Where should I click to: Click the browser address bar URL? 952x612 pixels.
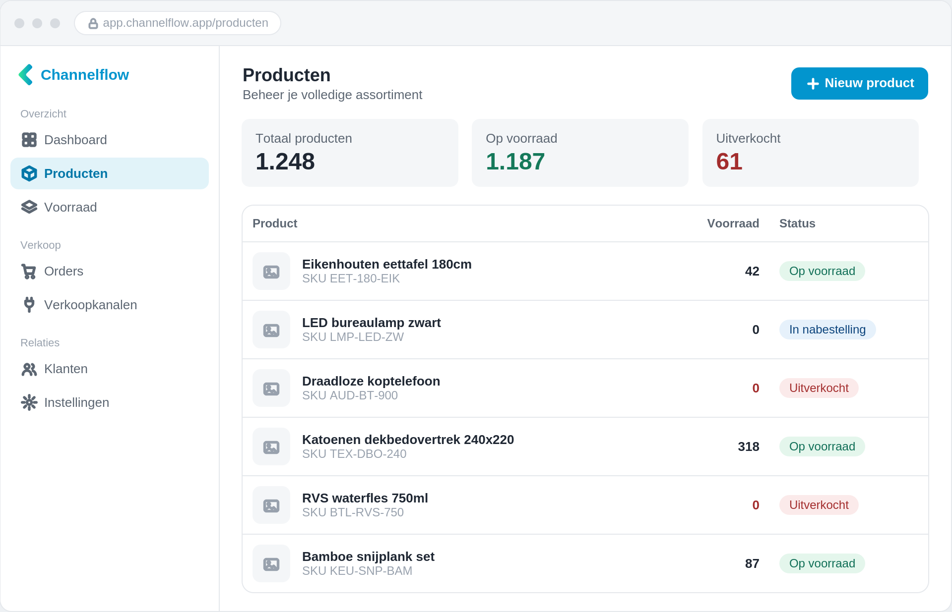[186, 23]
